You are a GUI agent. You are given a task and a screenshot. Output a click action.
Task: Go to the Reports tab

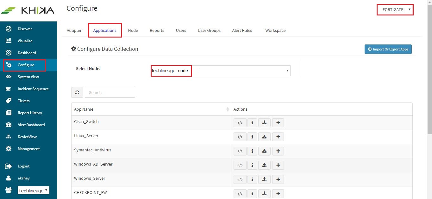click(157, 30)
